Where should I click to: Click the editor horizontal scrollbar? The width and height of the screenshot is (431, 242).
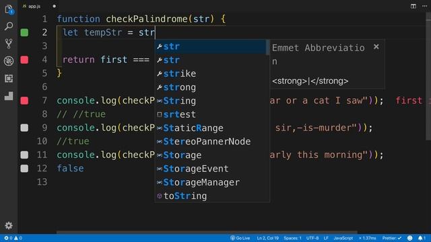pos(207,232)
